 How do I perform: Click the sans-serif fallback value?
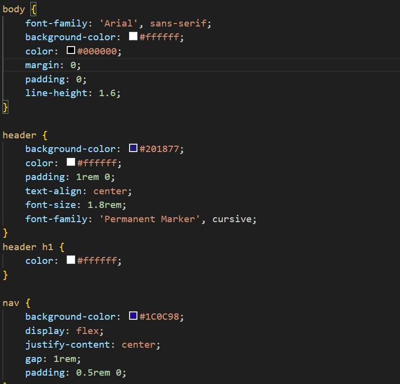tap(178, 24)
